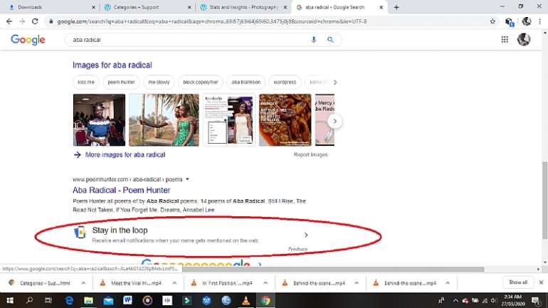Click the Google search magnifier button
This screenshot has height=308, width=548.
pyautogui.click(x=330, y=40)
